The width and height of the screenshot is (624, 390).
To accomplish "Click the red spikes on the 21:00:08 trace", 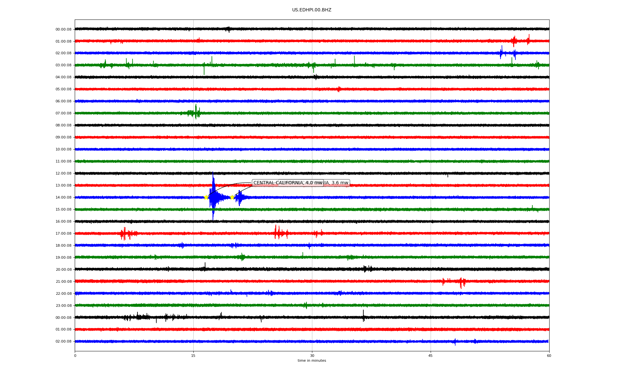I will (461, 282).
